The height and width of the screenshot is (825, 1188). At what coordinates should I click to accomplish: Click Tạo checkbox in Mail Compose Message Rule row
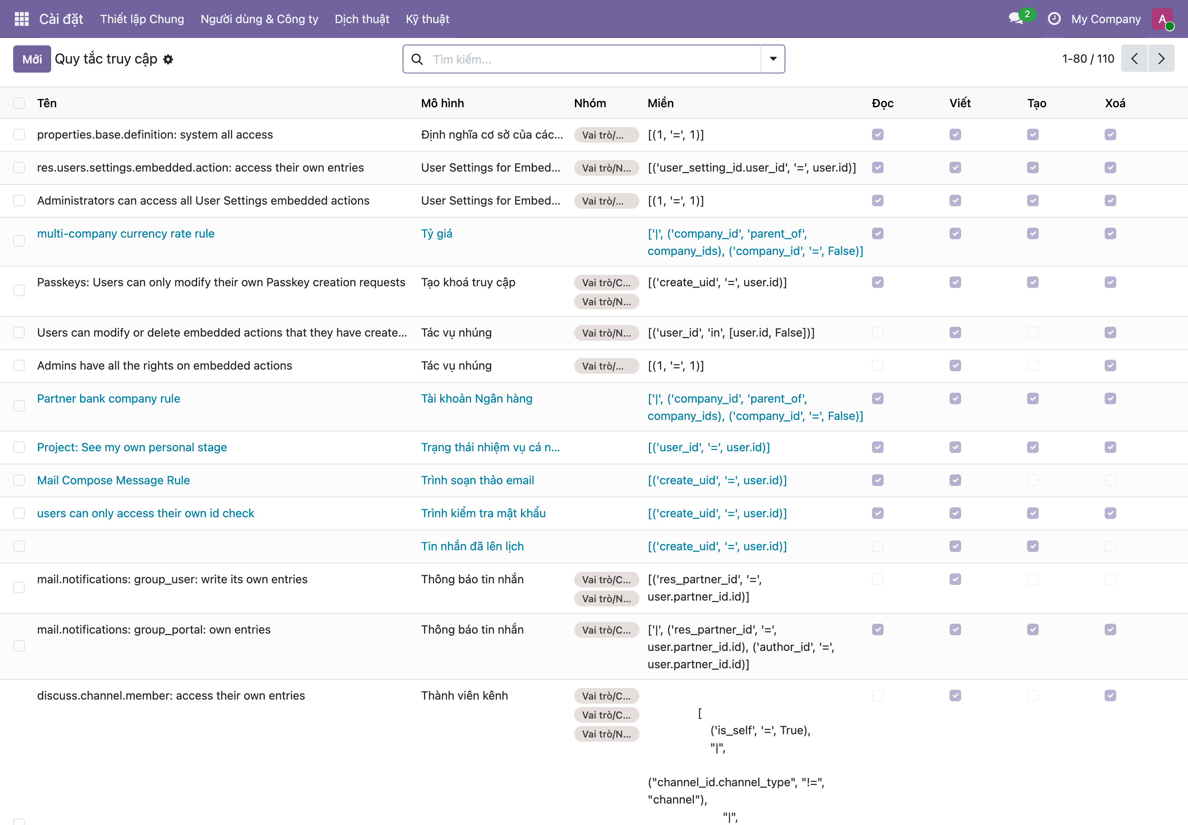[1033, 480]
